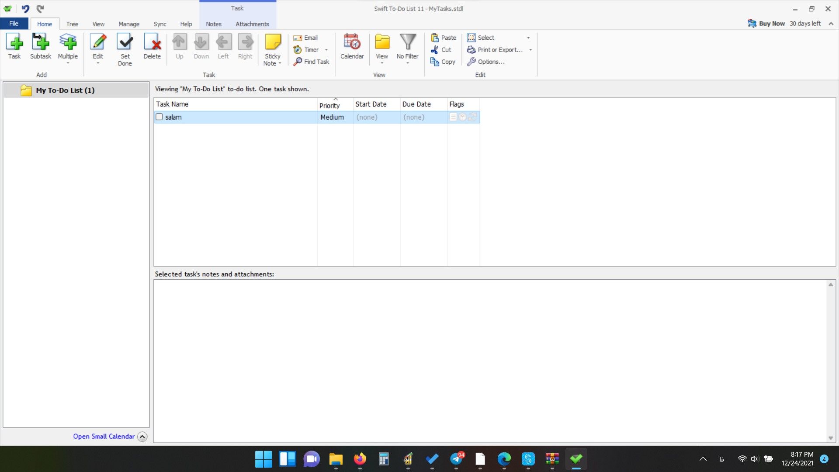Image resolution: width=839 pixels, height=472 pixels.
Task: Switch to the Tree tab
Action: click(72, 24)
